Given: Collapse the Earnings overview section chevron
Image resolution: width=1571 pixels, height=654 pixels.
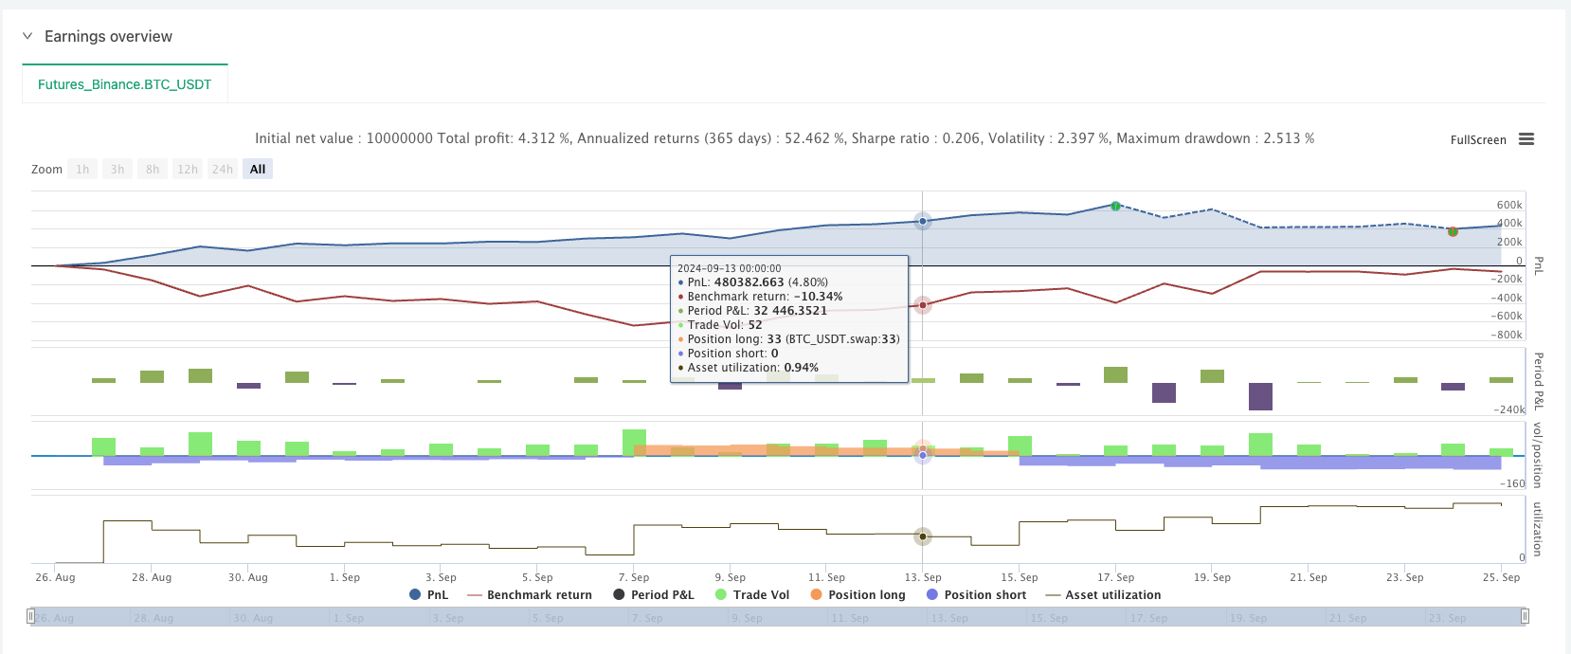Looking at the screenshot, I should coord(27,36).
